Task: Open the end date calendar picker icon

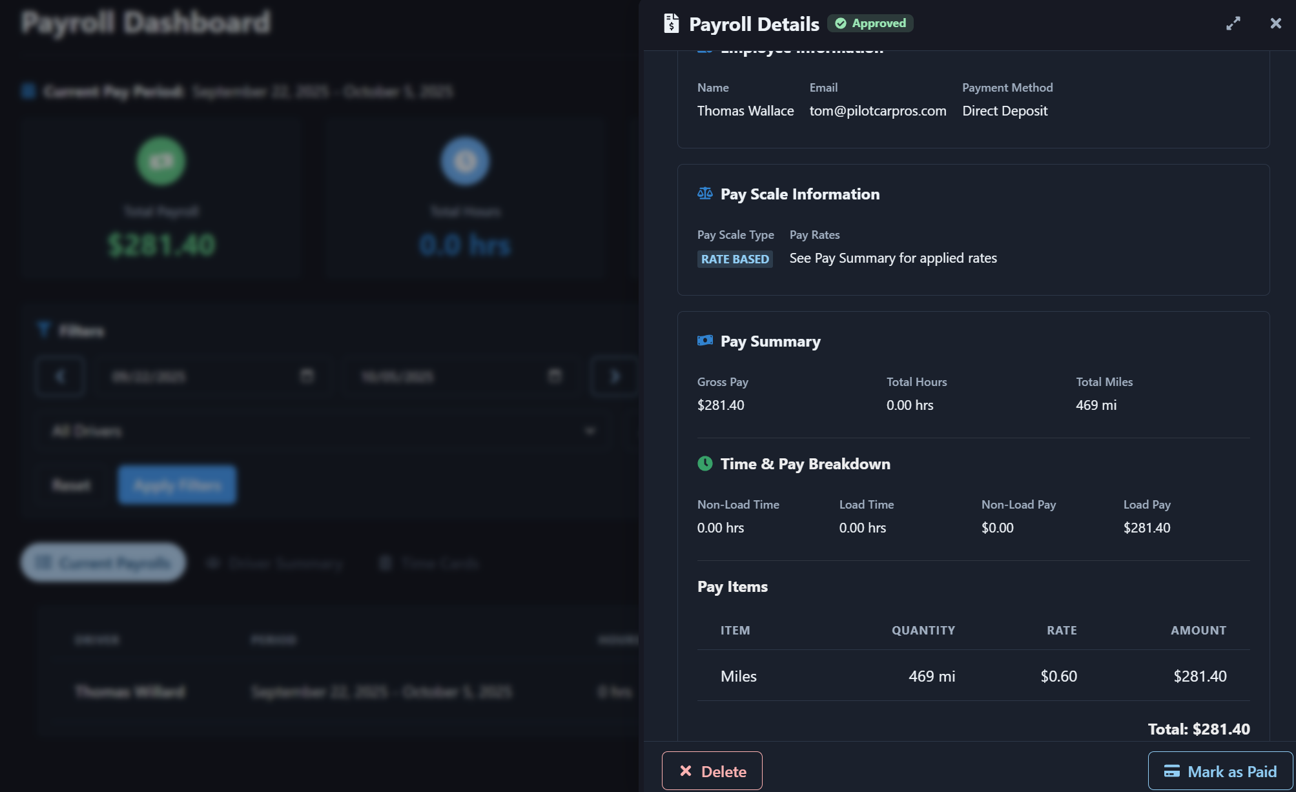Action: (555, 376)
